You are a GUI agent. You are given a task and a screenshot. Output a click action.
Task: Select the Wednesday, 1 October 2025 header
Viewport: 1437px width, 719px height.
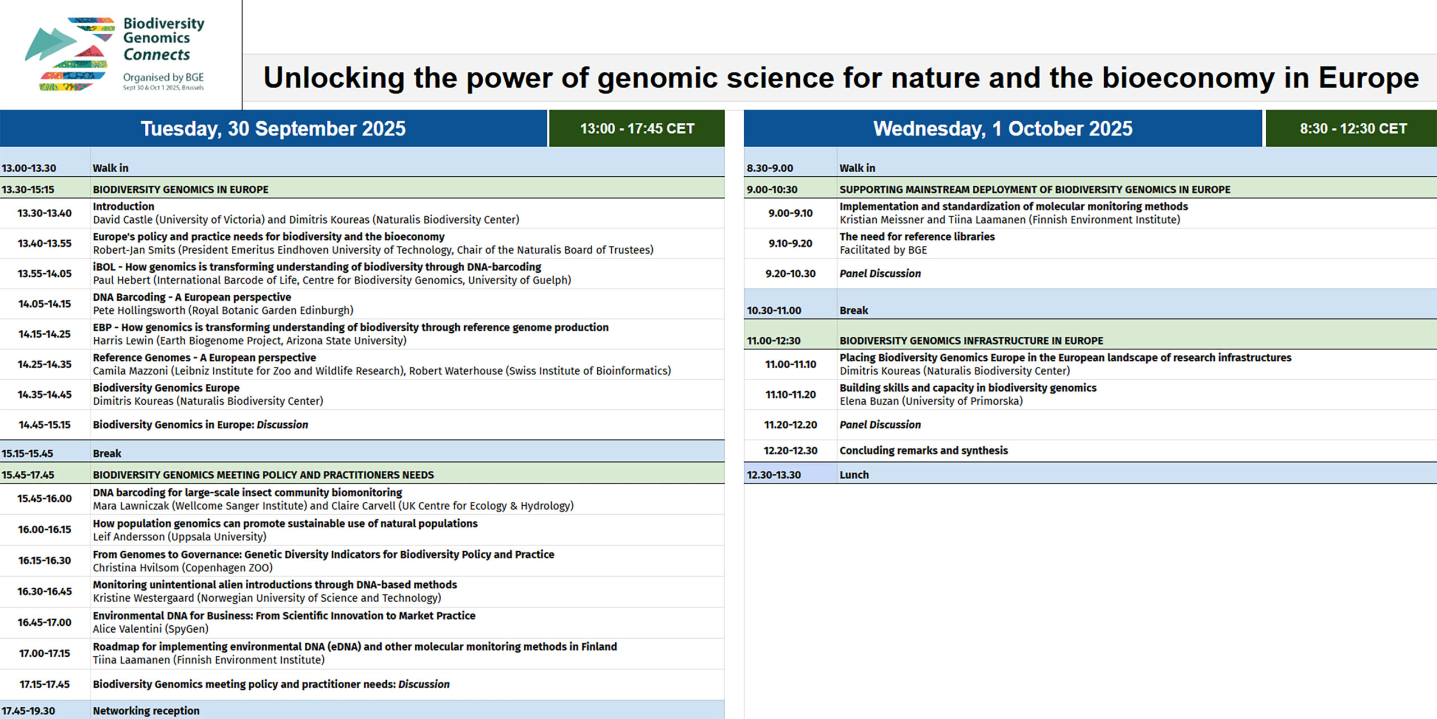click(x=1003, y=129)
